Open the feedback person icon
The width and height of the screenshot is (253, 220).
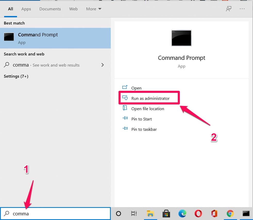(229, 9)
